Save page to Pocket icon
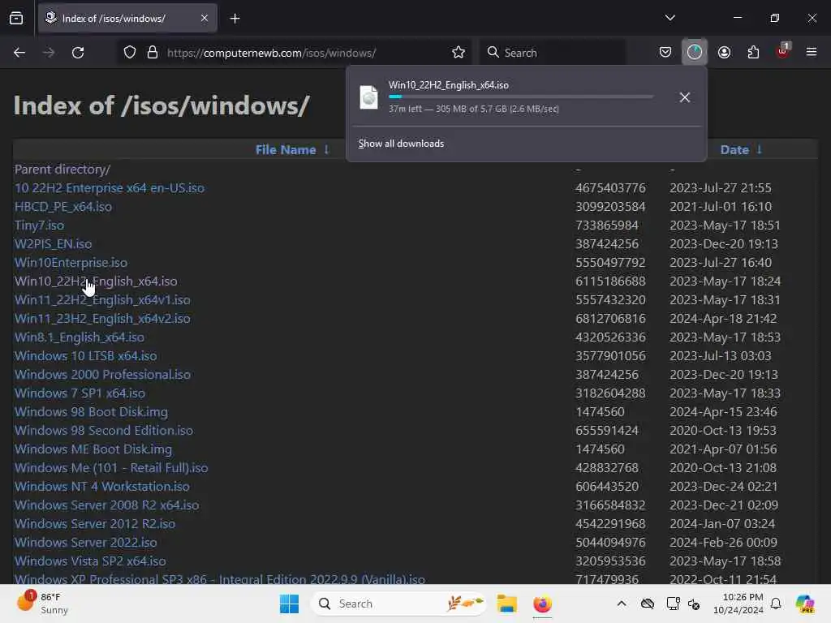Image resolution: width=831 pixels, height=623 pixels. click(665, 53)
